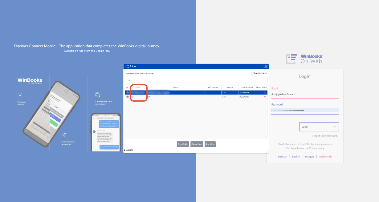Close the Folder dialog
The height and width of the screenshot is (202, 379).
click(x=266, y=66)
